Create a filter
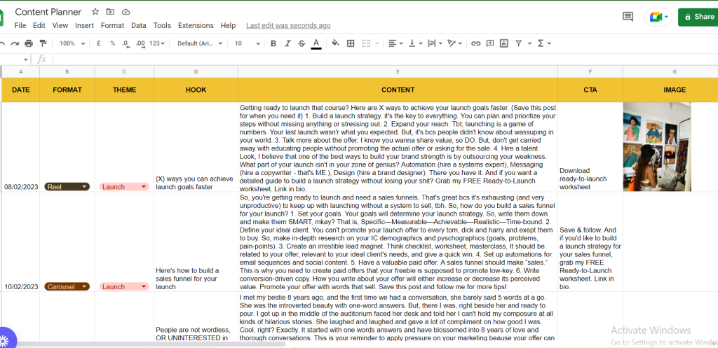The height and width of the screenshot is (348, 718). coord(518,43)
